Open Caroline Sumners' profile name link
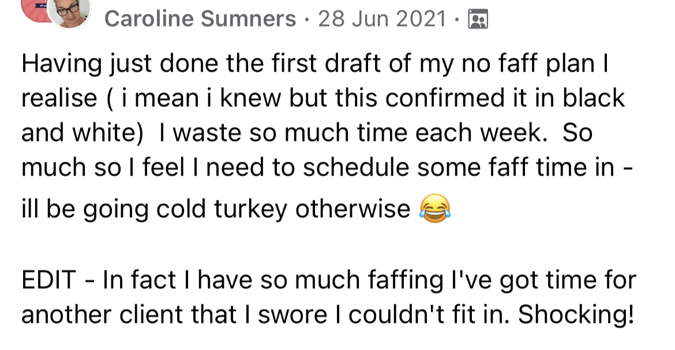 [200, 20]
